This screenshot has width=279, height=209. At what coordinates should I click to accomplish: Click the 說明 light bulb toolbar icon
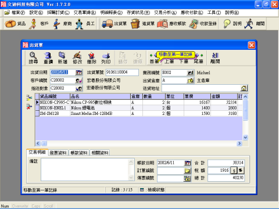(233, 24)
